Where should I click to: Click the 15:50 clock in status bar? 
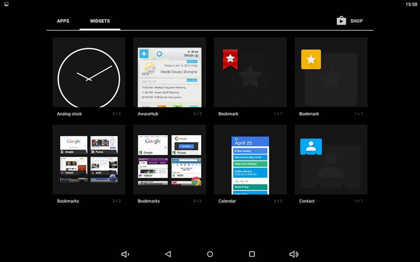pyautogui.click(x=411, y=4)
